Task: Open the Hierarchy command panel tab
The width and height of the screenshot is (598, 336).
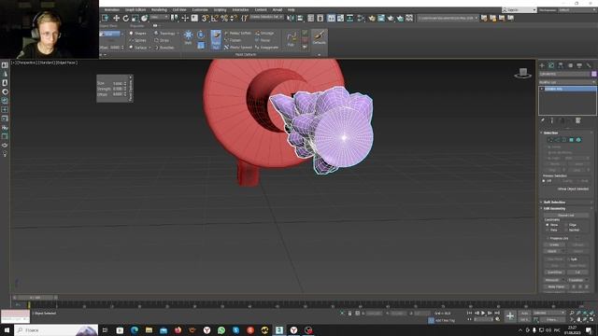Action: pos(561,65)
